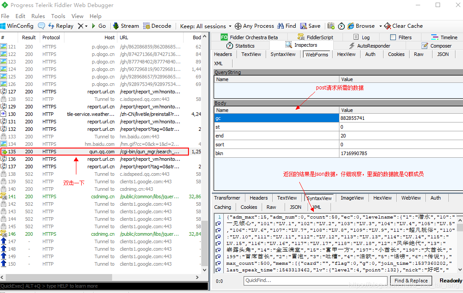Select the request XML tab

click(218, 63)
